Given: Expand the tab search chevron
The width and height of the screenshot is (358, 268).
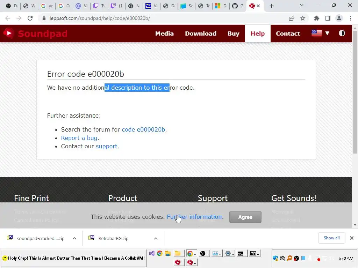Looking at the screenshot, I should coord(302,5).
